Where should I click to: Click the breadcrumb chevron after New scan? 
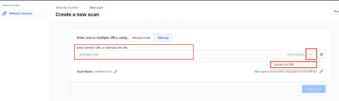pyautogui.click(x=108, y=8)
